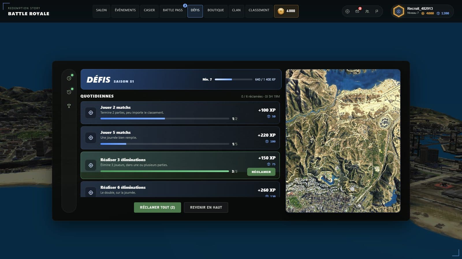Open the friends list icon

367,12
